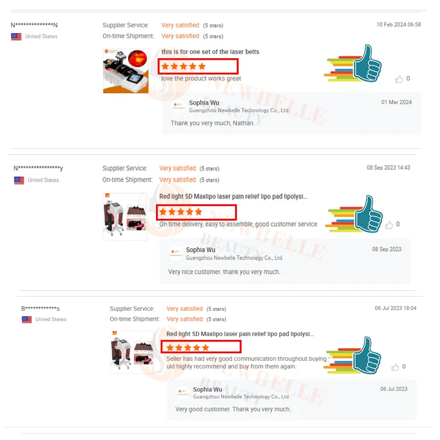Click the US flag beside reviewer B***s
The image size is (440, 440).
27,320
